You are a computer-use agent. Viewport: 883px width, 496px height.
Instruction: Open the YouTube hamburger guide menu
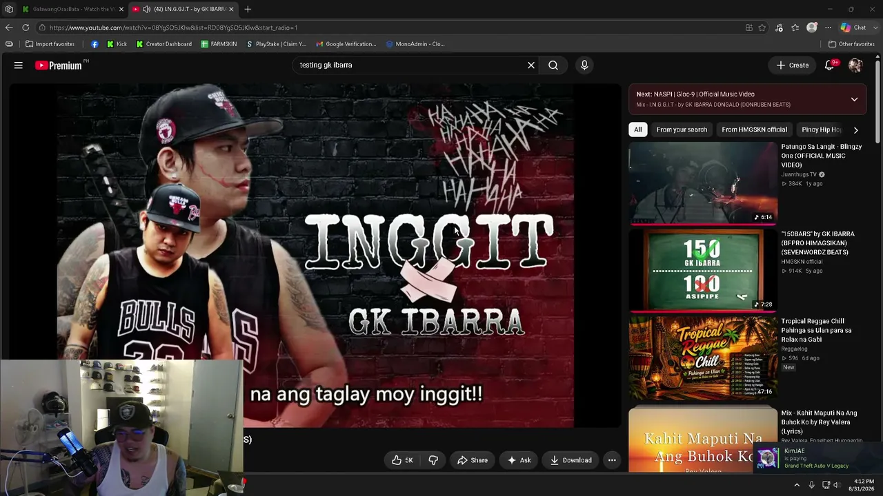(x=19, y=65)
